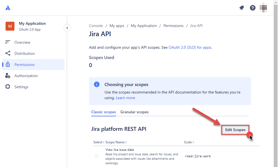
Task: Click the Authorization user-check icon
Action: (8, 76)
